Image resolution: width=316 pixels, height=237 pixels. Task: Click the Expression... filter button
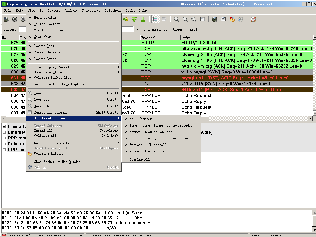point(155,29)
